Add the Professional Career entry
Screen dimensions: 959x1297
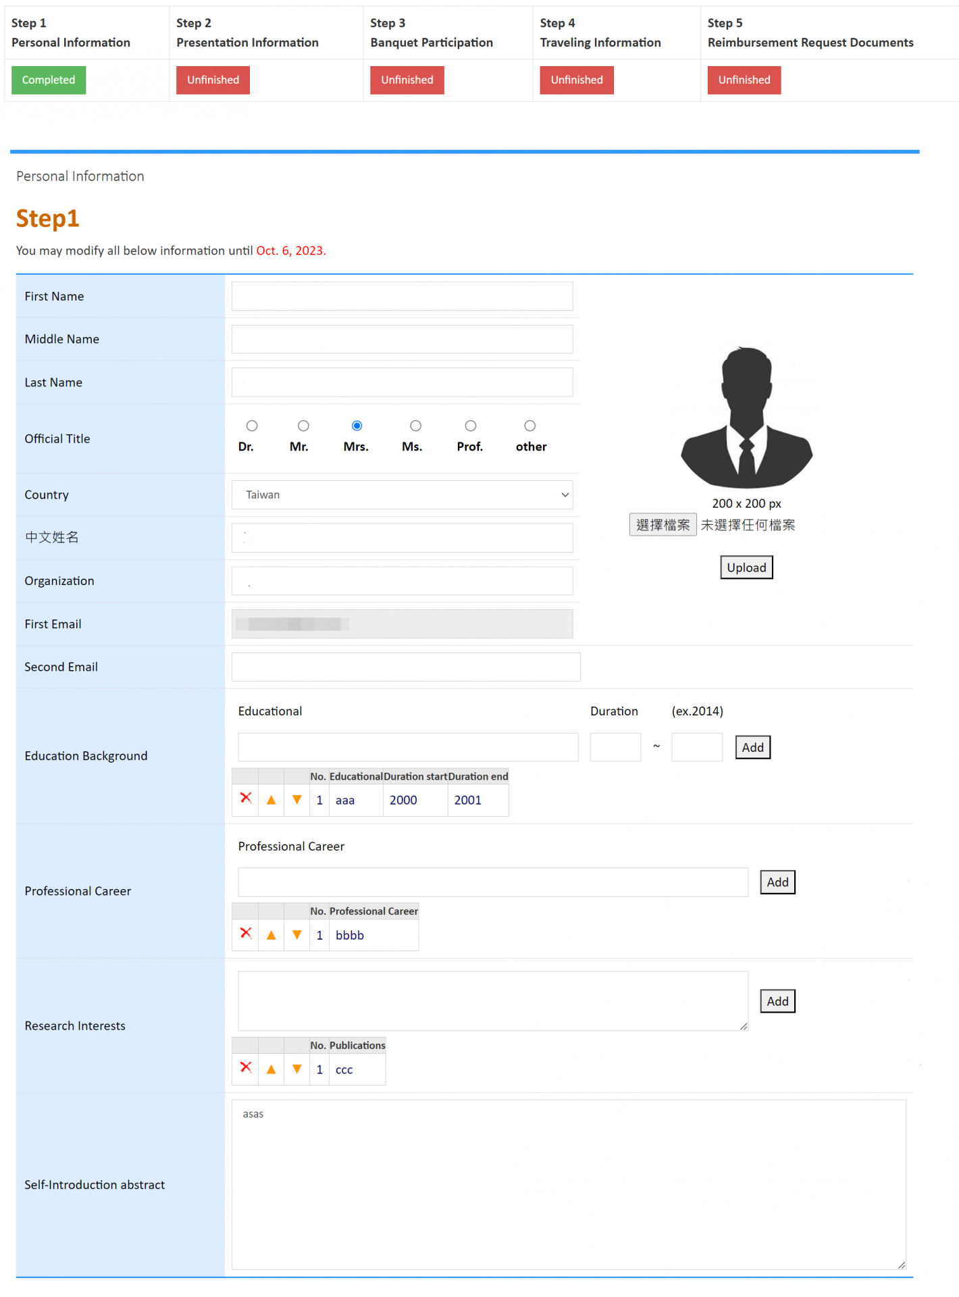[x=778, y=882]
